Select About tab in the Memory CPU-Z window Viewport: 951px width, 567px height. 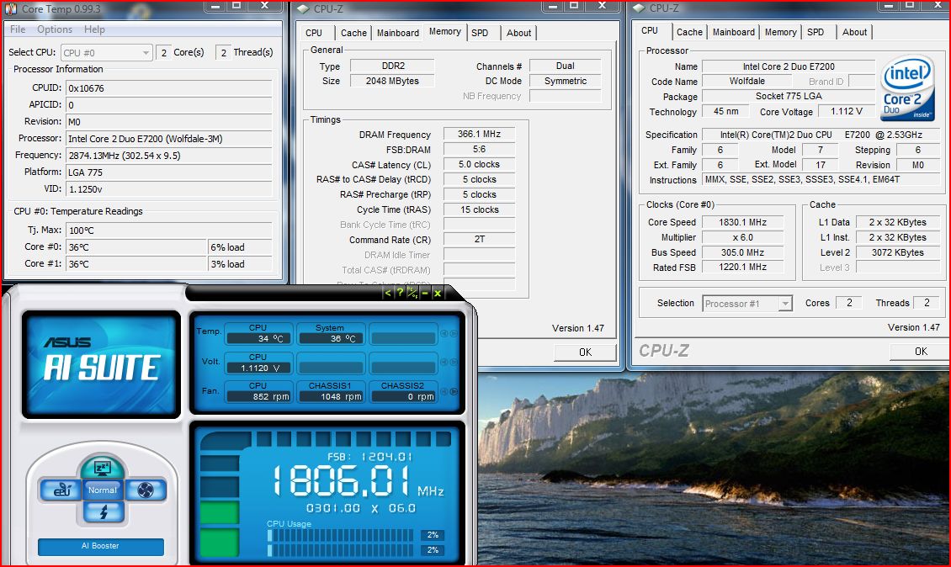(x=518, y=33)
